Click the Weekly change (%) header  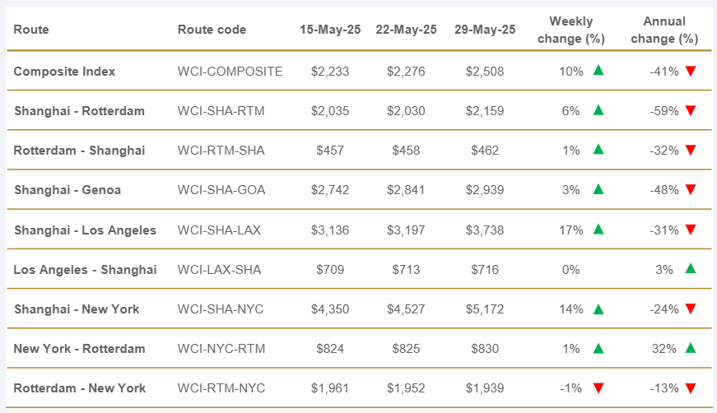click(570, 30)
